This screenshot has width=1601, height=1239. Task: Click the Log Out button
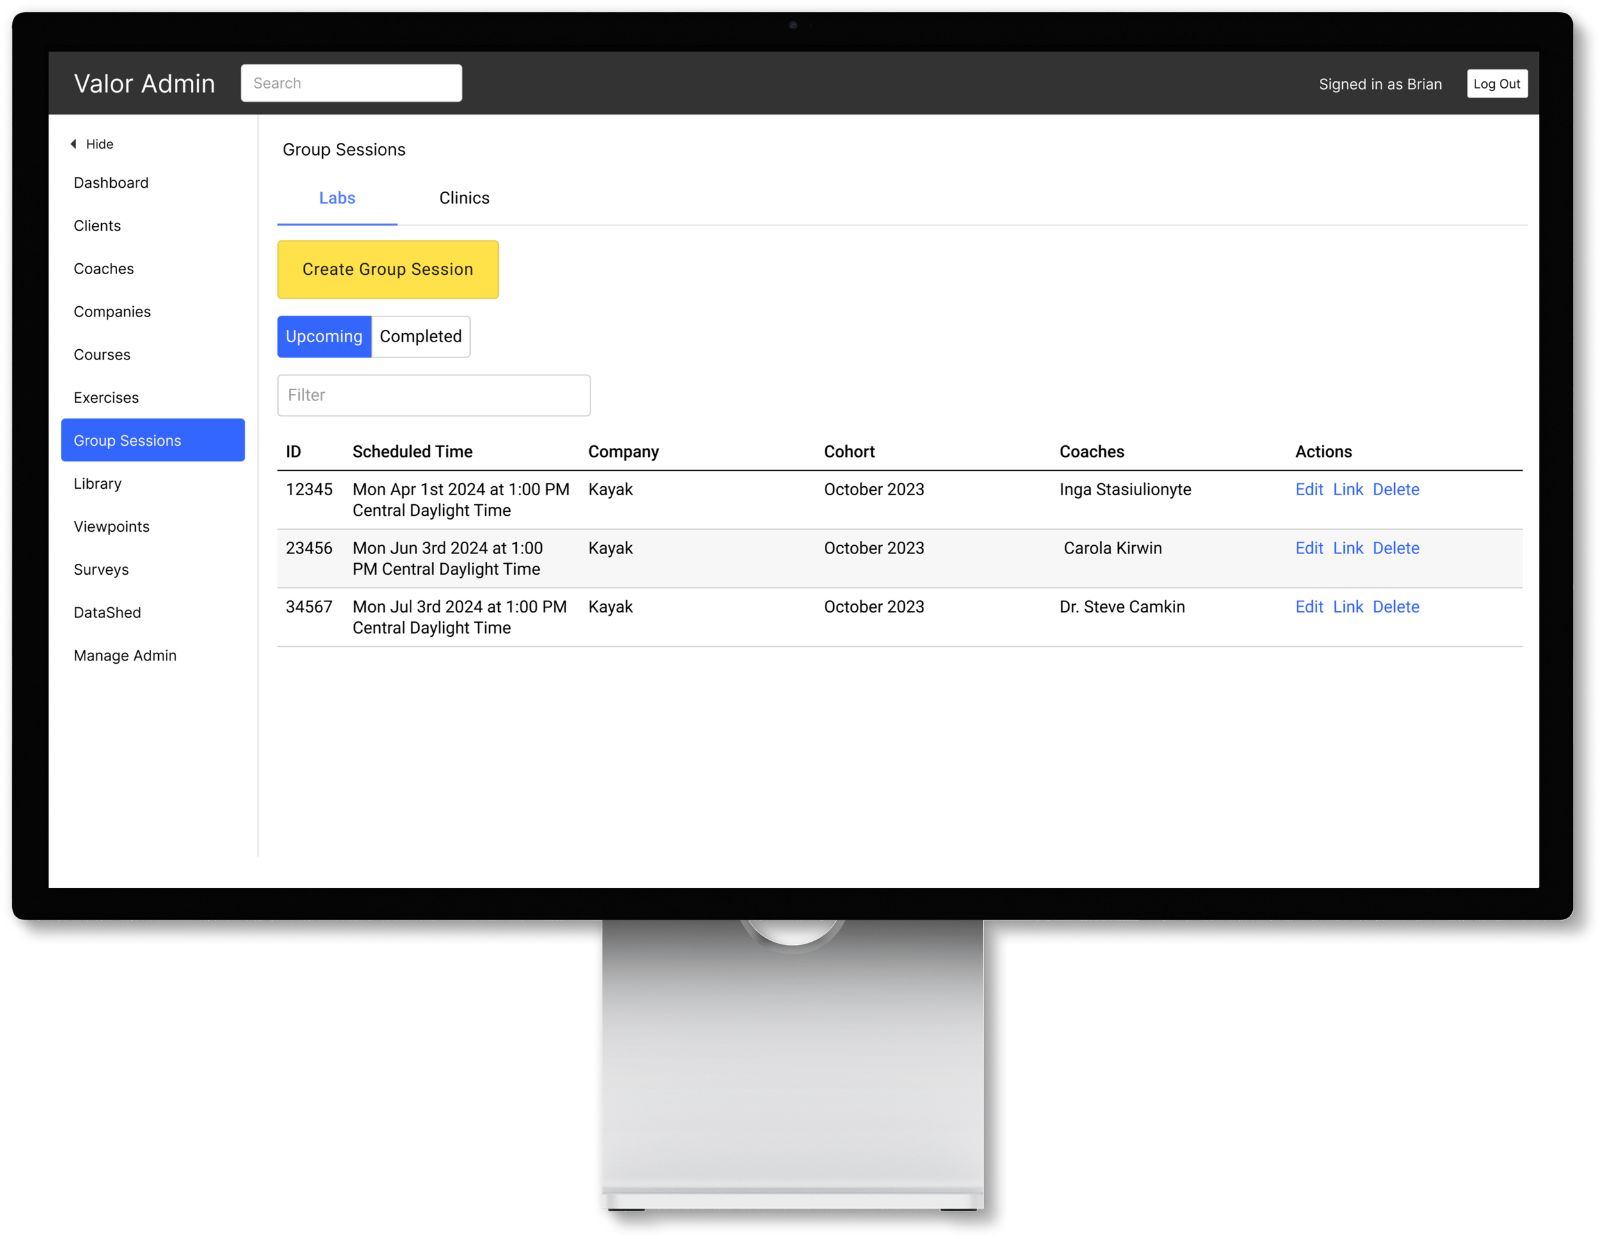coord(1496,83)
